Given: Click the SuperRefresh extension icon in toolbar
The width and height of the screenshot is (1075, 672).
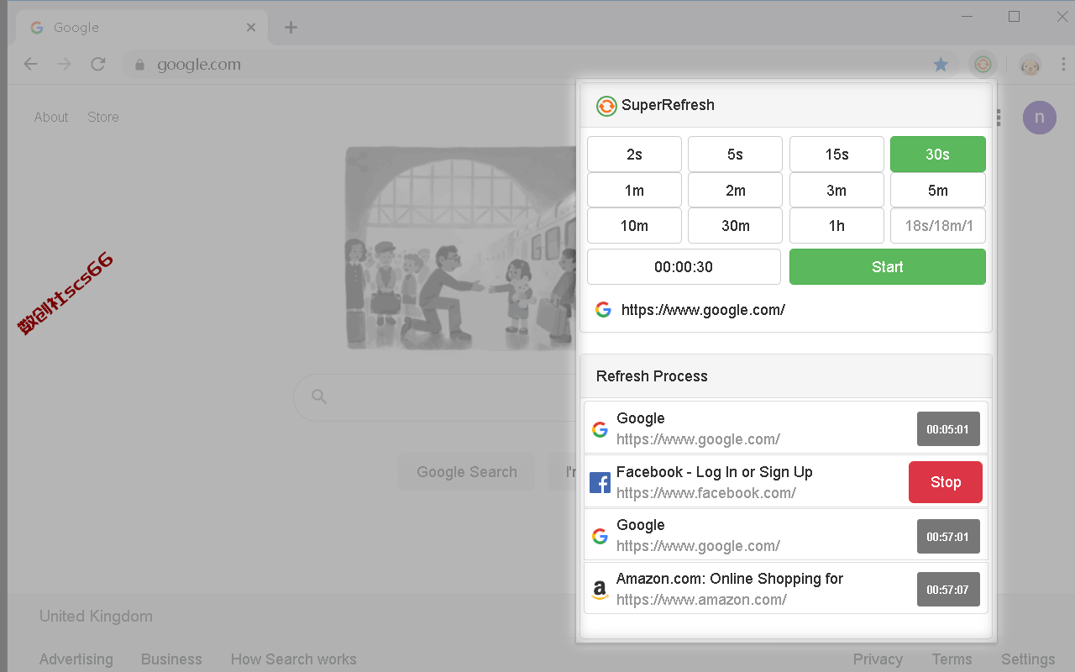Looking at the screenshot, I should tap(983, 65).
